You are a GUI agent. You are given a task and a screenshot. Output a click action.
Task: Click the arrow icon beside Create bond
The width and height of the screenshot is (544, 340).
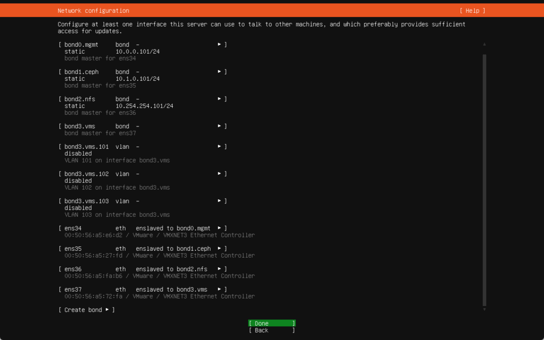(x=107, y=310)
